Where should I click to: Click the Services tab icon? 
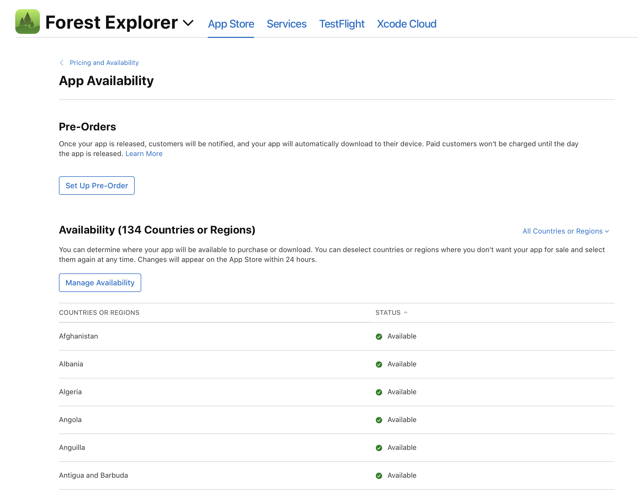[286, 24]
